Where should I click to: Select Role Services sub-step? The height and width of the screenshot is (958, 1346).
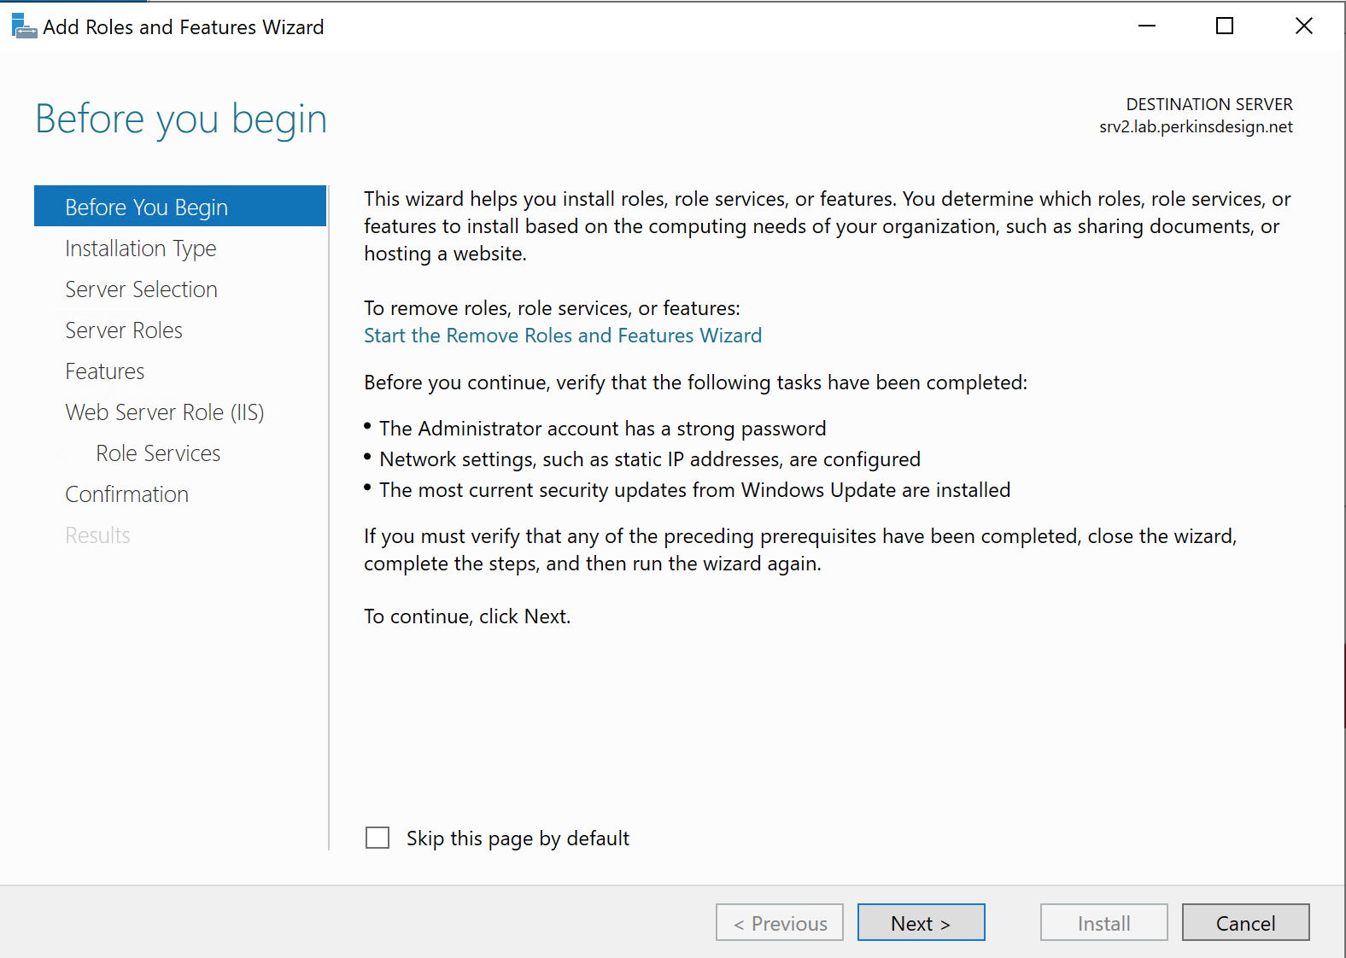tap(158, 453)
